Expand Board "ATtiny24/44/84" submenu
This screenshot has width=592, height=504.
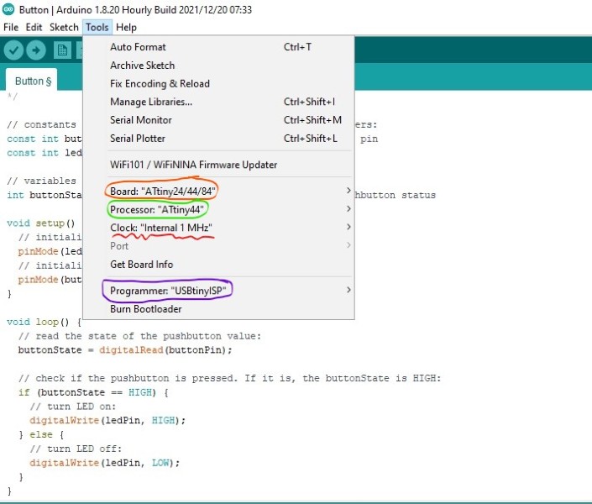[x=218, y=192]
